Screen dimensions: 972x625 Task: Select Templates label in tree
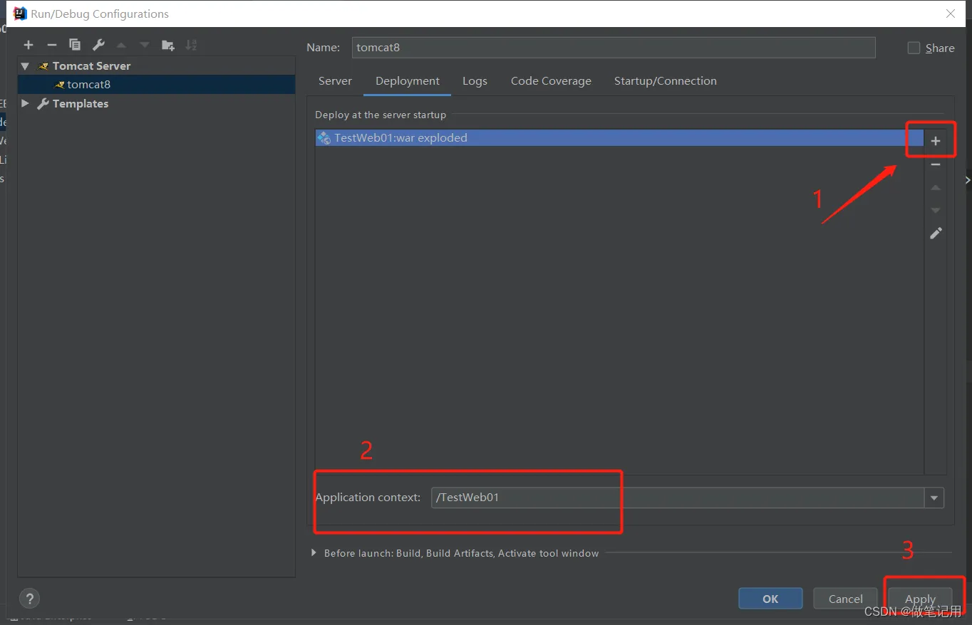(81, 103)
